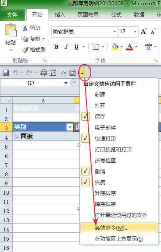Decrease font size with small A

coord(153,31)
